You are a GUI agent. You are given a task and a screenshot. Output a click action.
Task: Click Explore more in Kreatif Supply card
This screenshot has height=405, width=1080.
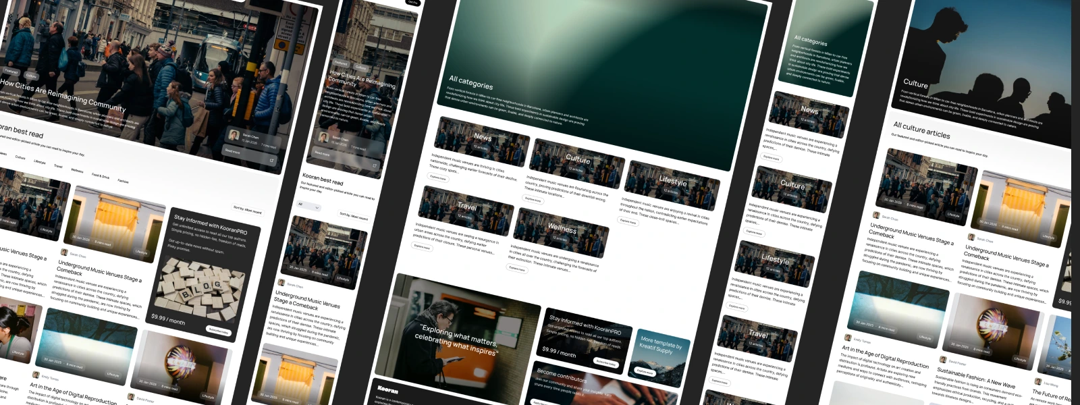[645, 371]
